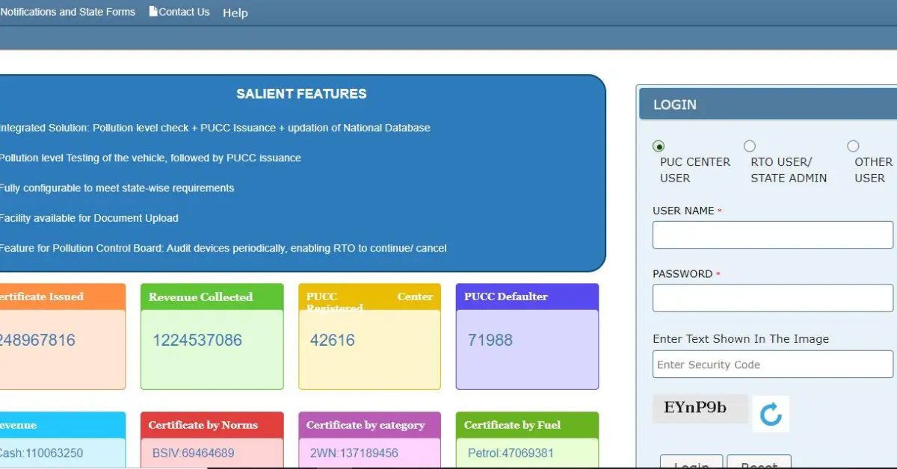Screen dimensions: 897x469
Task: Open the Contact Us link
Action: pyautogui.click(x=184, y=12)
